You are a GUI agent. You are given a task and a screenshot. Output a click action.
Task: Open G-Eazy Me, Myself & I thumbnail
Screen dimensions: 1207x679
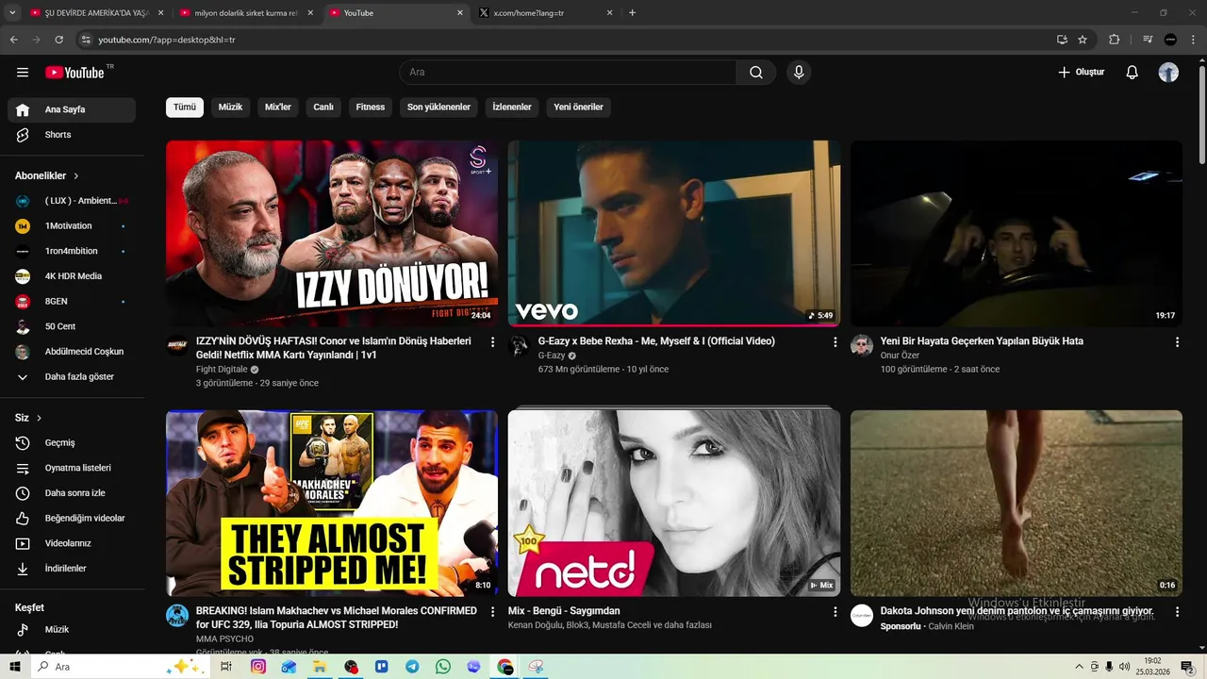(x=674, y=234)
